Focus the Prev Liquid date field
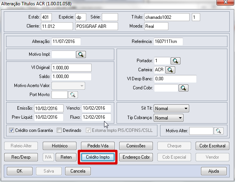This screenshot has height=182, width=235. [49, 117]
